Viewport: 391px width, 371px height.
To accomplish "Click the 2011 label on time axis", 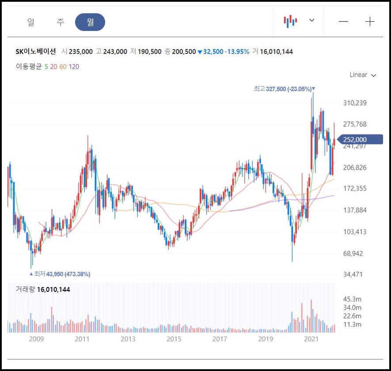I will click(82, 339).
